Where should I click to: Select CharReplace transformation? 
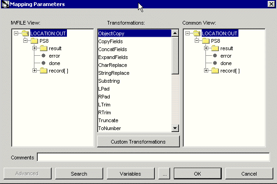(x=135, y=65)
